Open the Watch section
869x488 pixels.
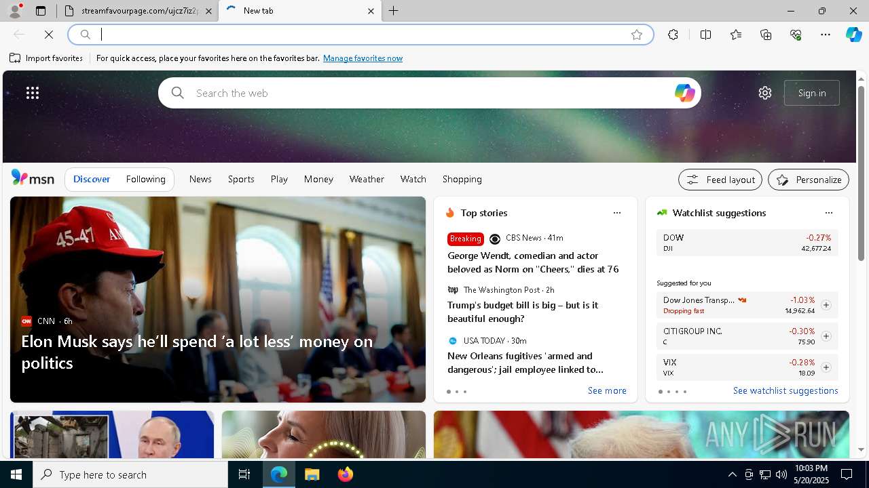[413, 179]
